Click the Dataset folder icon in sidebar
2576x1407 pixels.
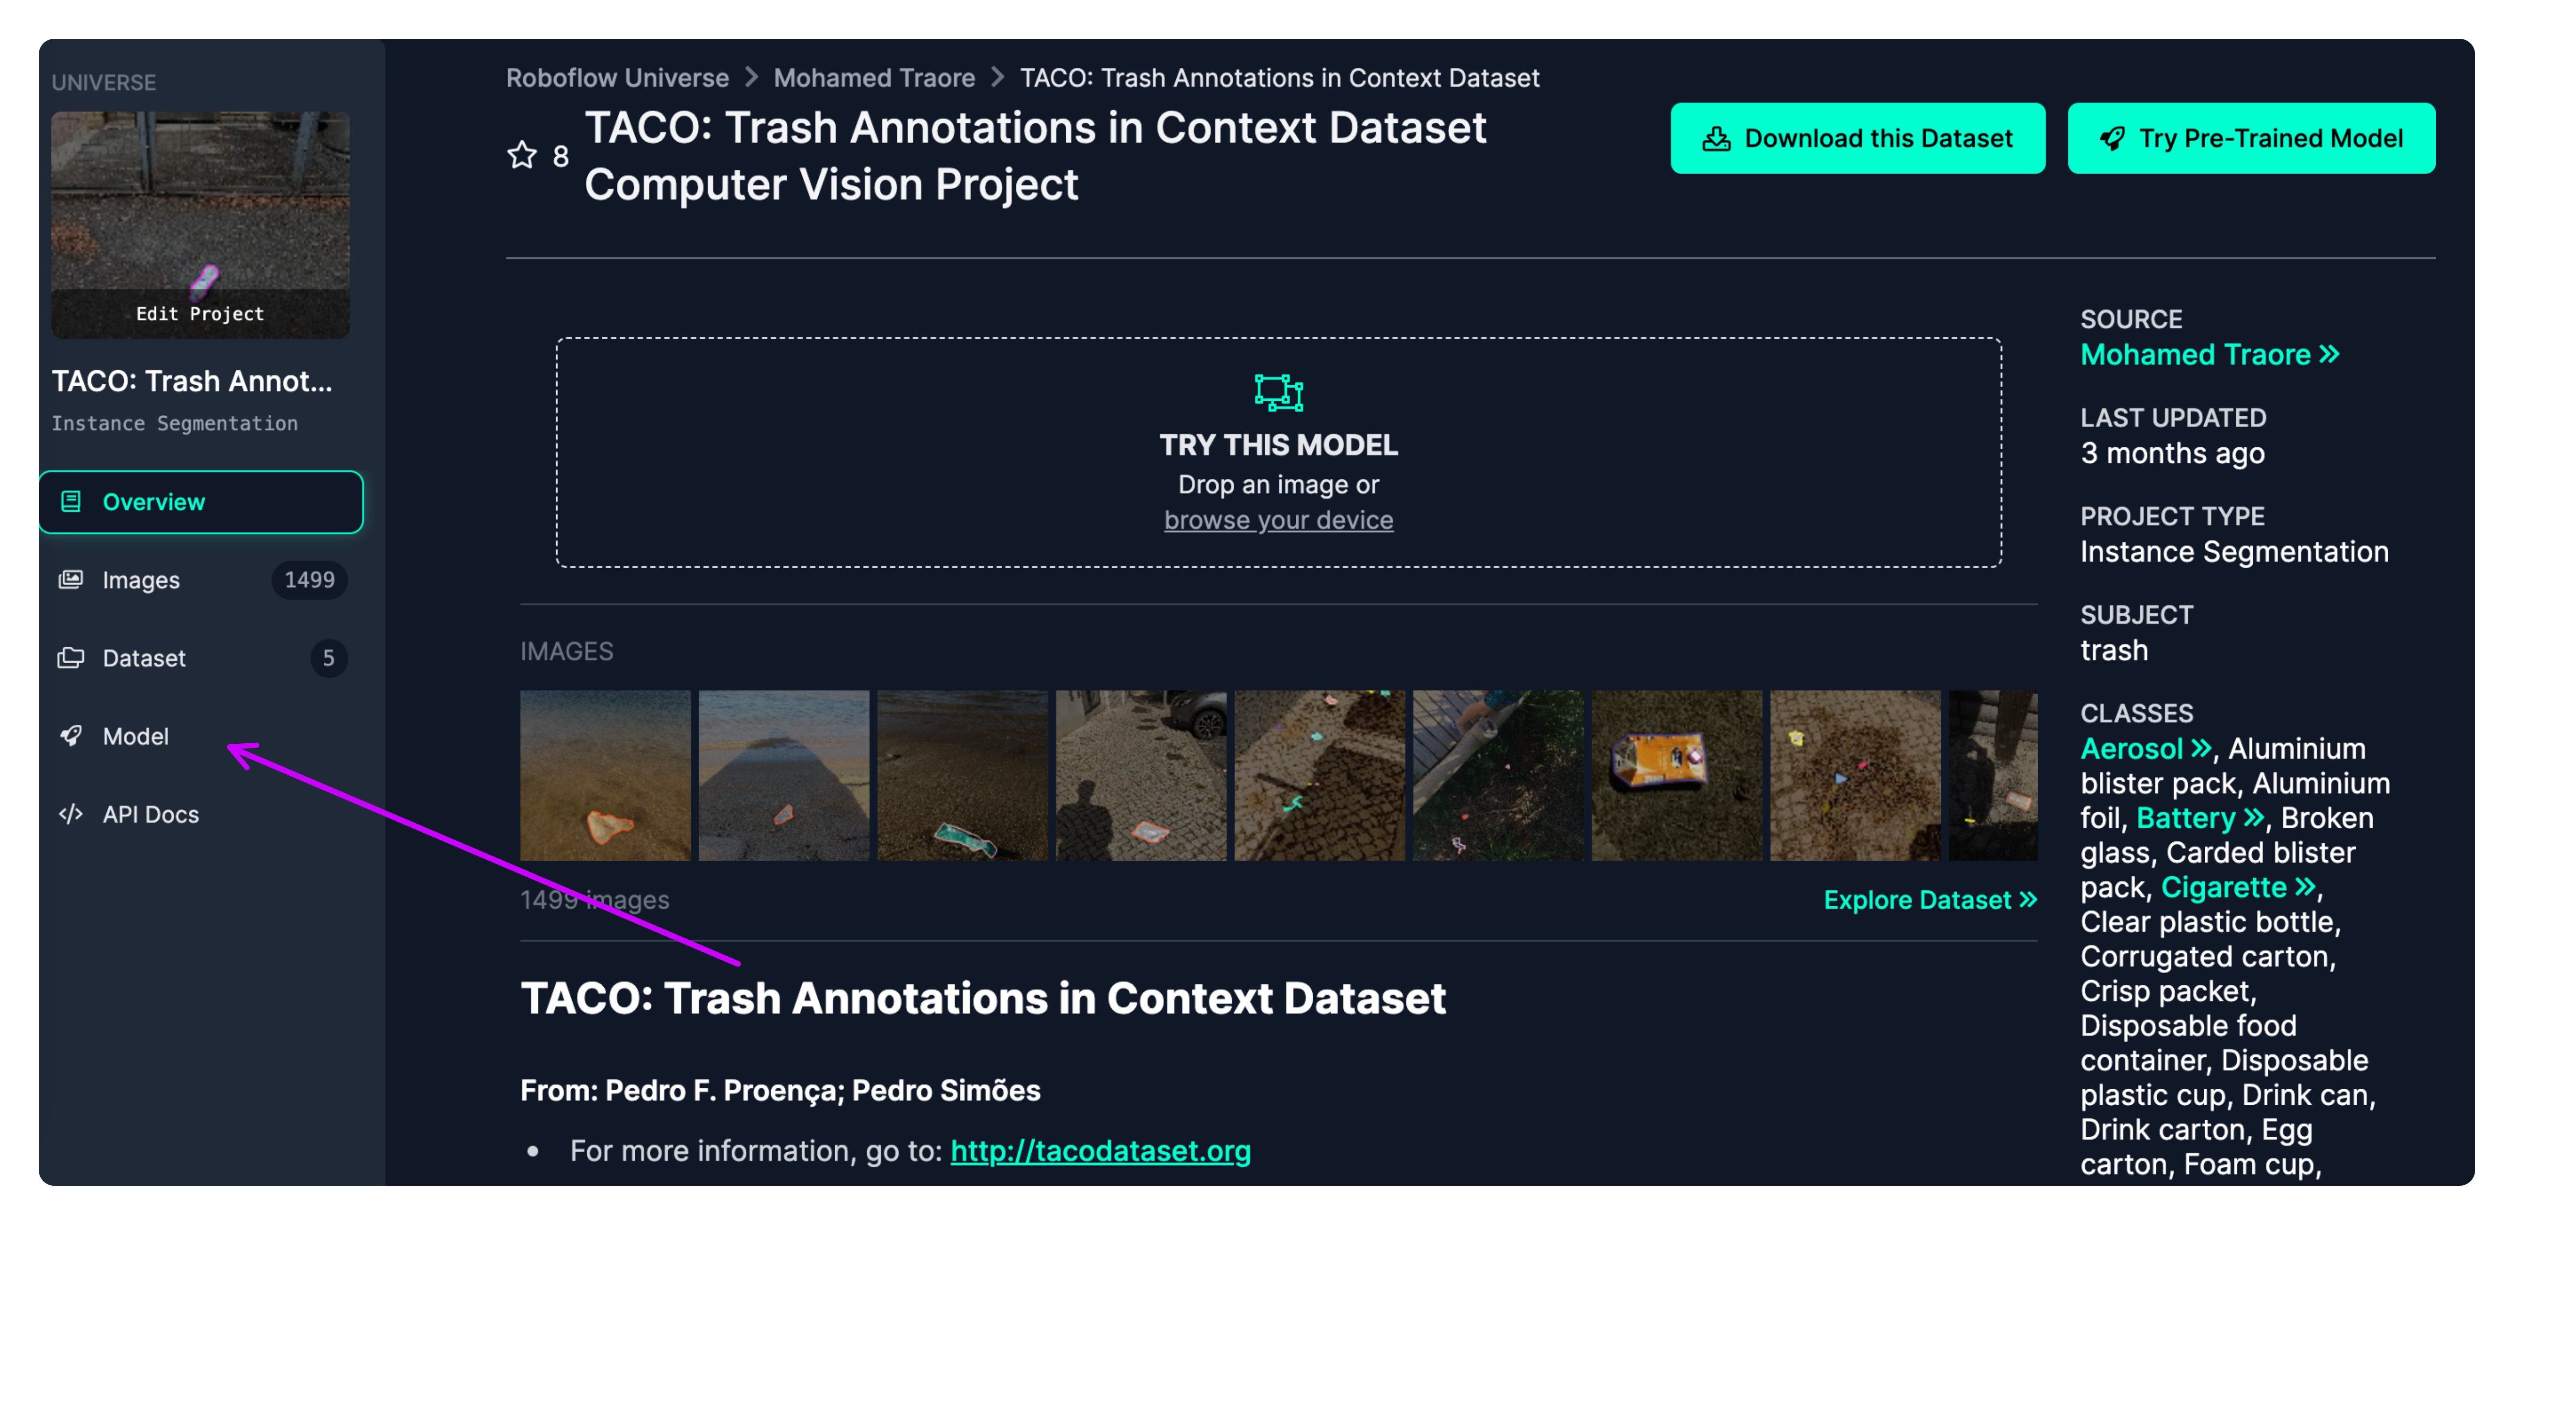point(71,657)
